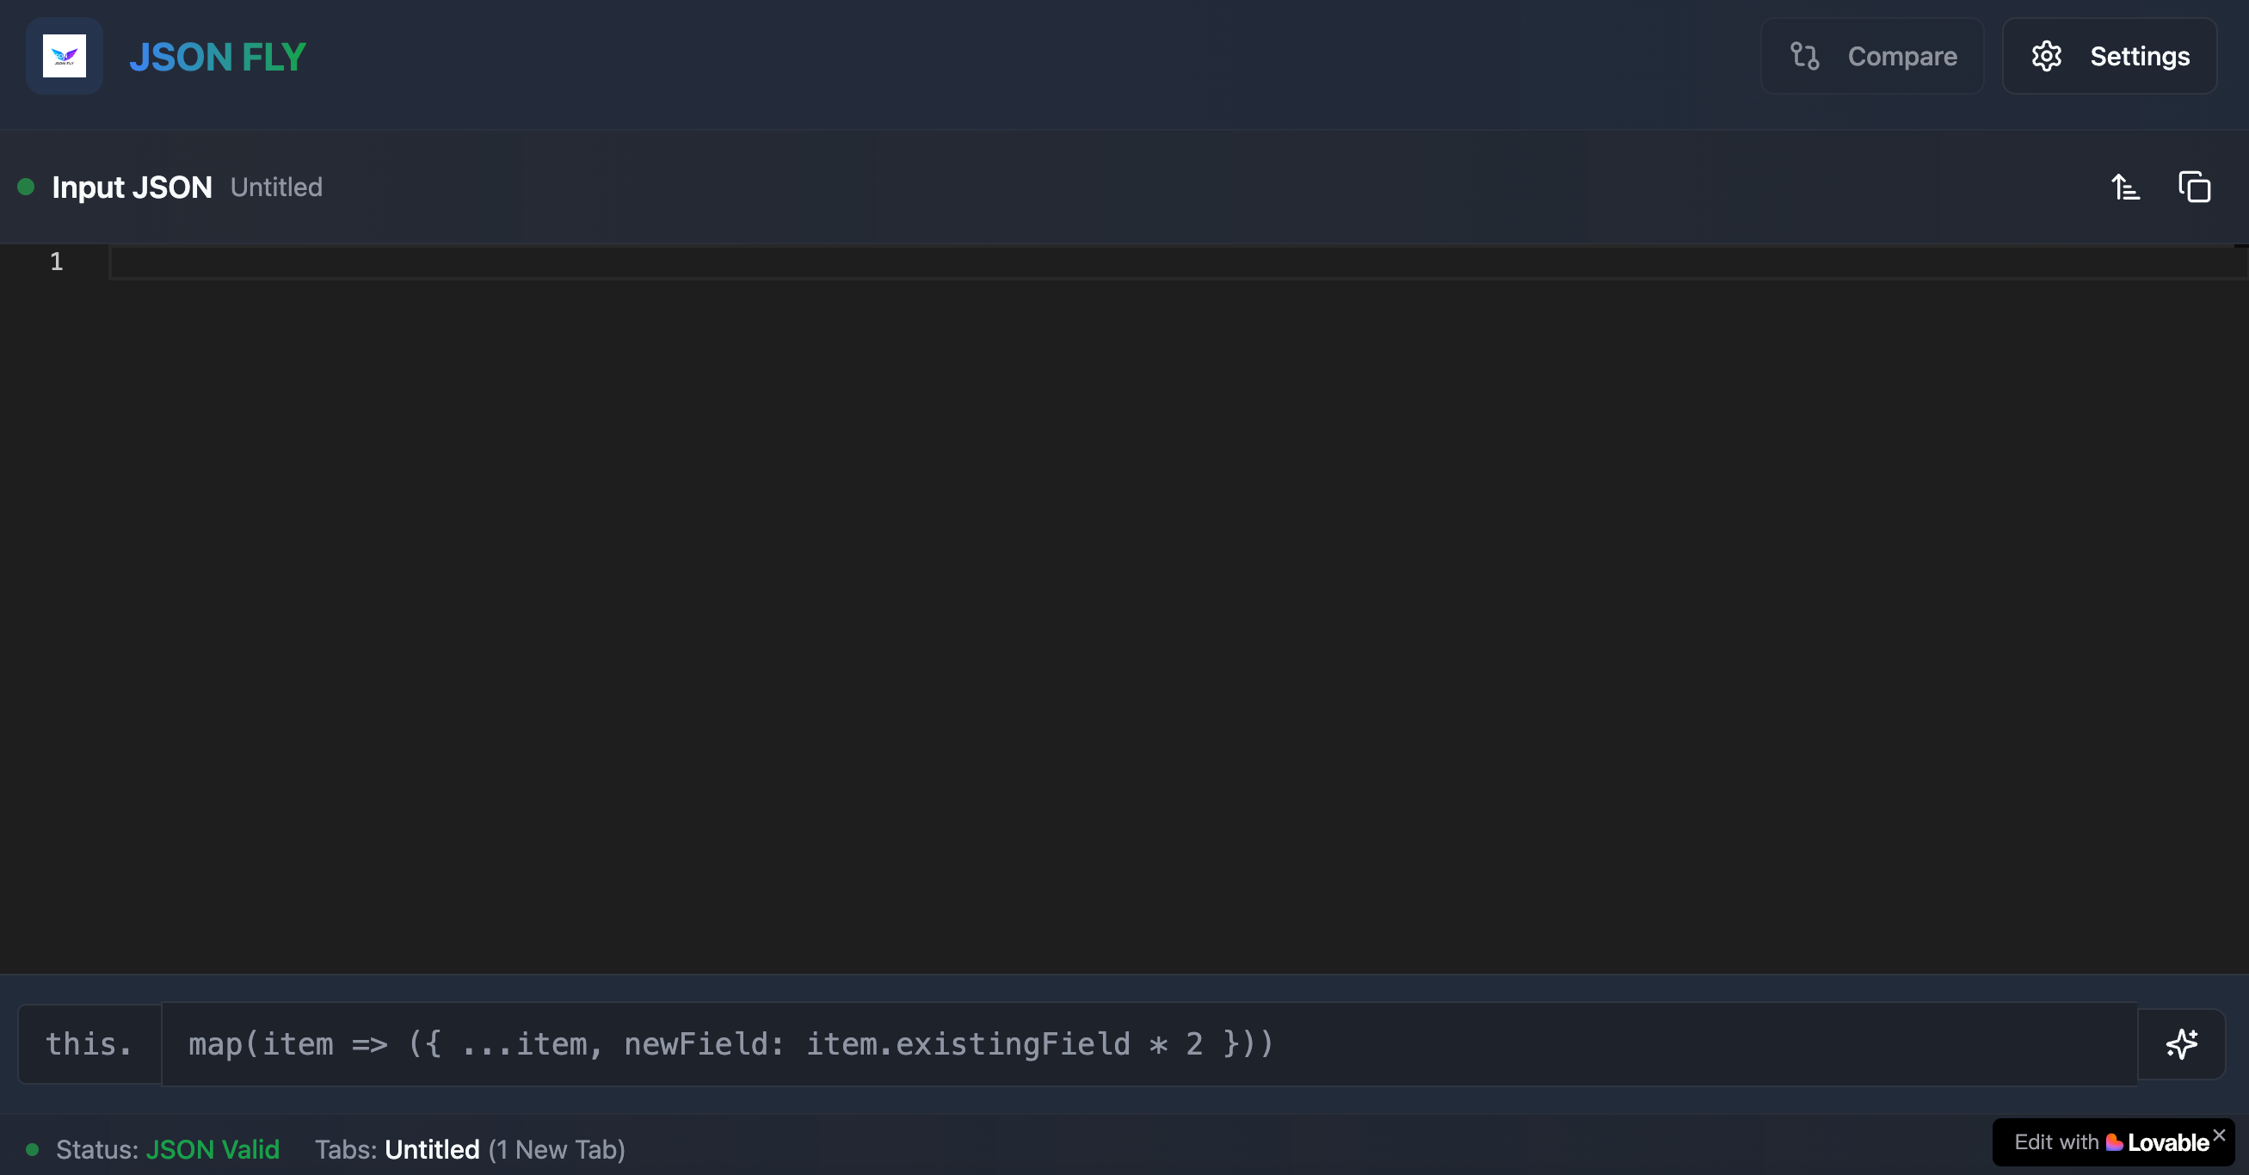Image resolution: width=2249 pixels, height=1175 pixels.
Task: Click the AI sparkle icon button
Action: point(2181,1044)
